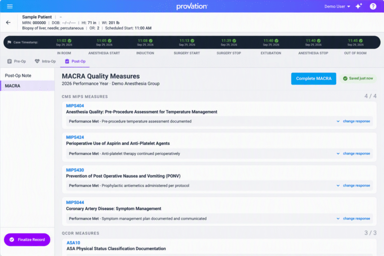The height and width of the screenshot is (256, 384).
Task: Open the MIPS424 measure link
Action: tap(75, 137)
